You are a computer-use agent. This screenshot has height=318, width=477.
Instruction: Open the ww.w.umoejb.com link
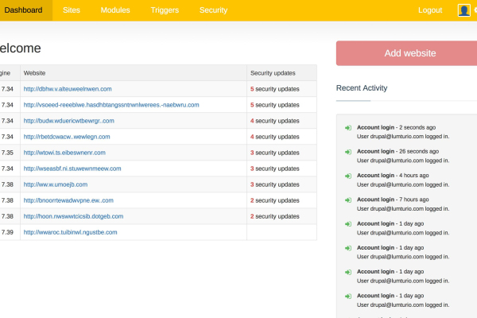pos(56,184)
